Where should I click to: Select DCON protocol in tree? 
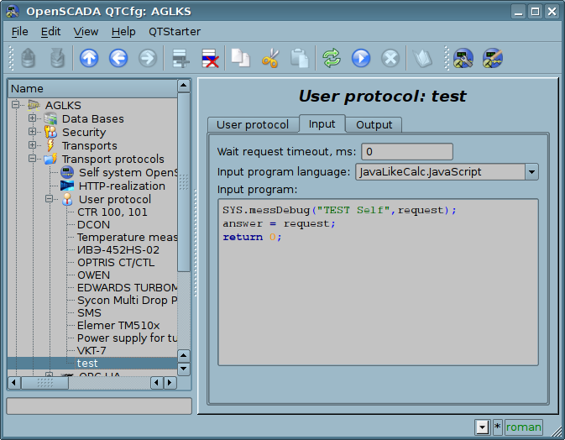click(94, 224)
